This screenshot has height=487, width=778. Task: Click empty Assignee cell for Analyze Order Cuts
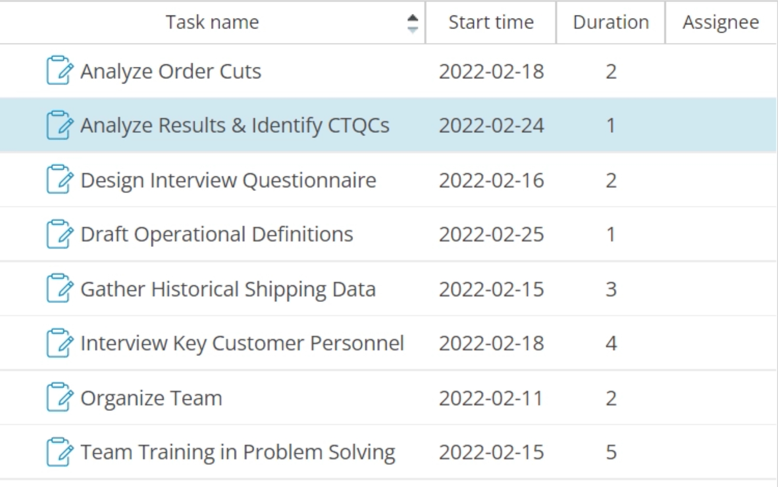click(721, 71)
